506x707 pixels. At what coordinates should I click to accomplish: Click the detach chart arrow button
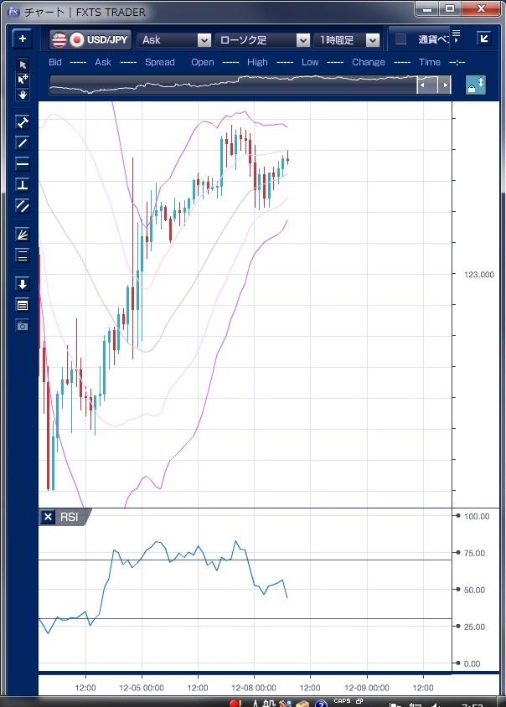click(483, 39)
